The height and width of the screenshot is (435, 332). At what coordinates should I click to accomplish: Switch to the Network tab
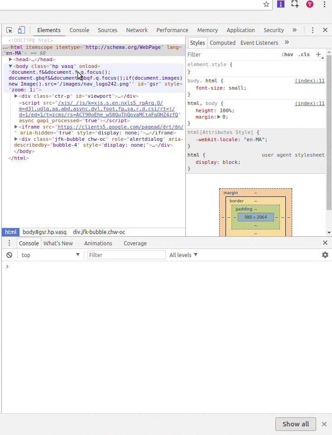pyautogui.click(x=137, y=30)
